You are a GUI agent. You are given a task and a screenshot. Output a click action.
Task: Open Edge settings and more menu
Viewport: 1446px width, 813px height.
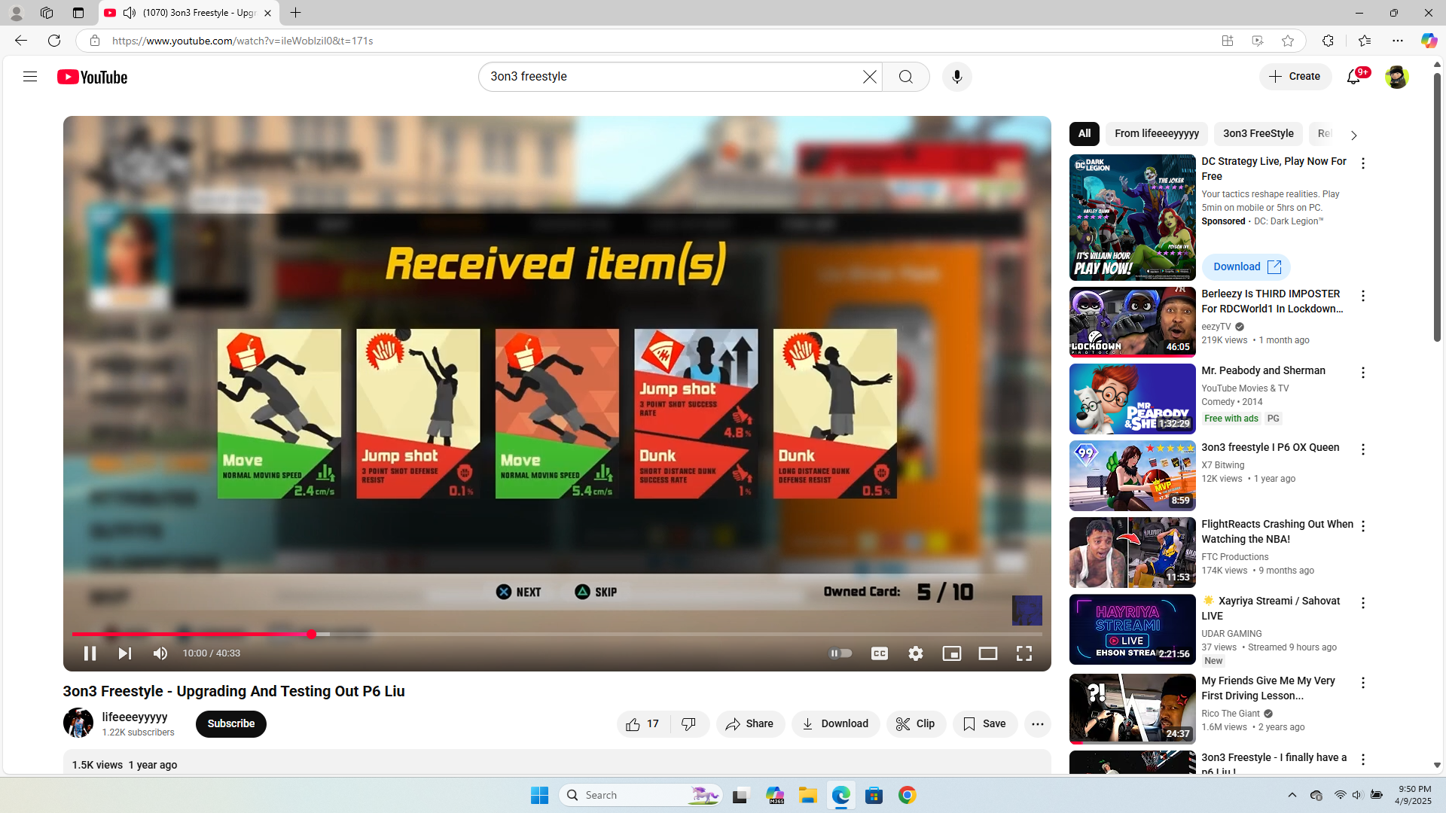tap(1398, 41)
